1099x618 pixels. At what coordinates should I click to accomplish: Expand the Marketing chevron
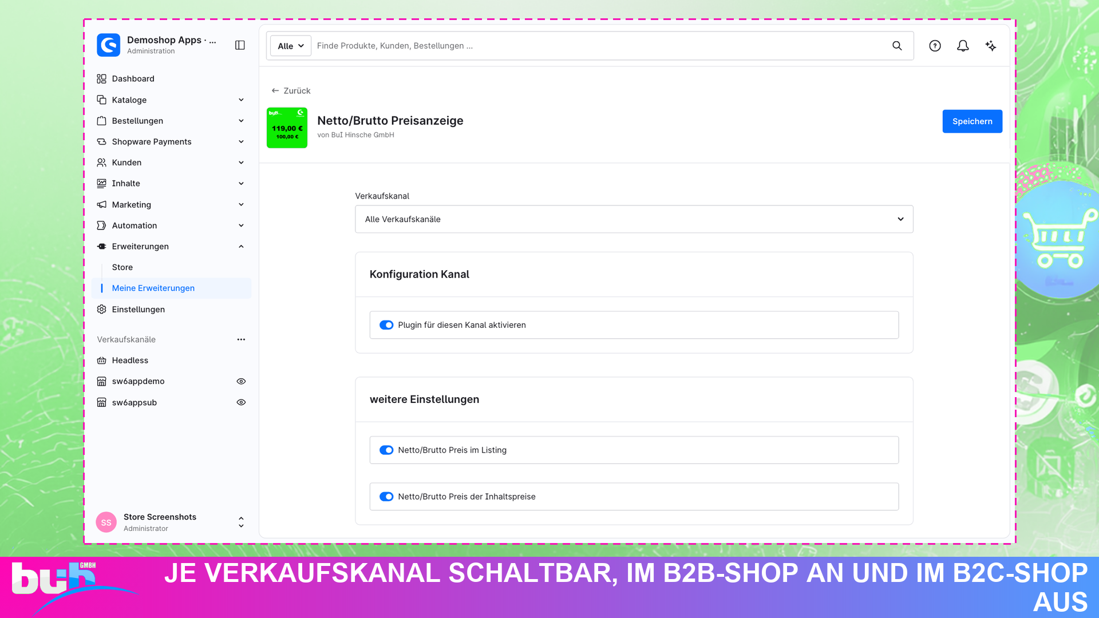point(241,204)
